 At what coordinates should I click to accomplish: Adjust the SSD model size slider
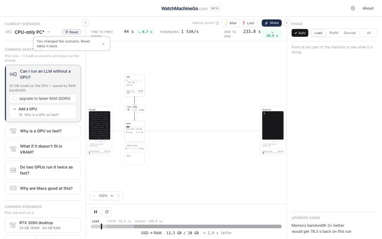click(135, 93)
